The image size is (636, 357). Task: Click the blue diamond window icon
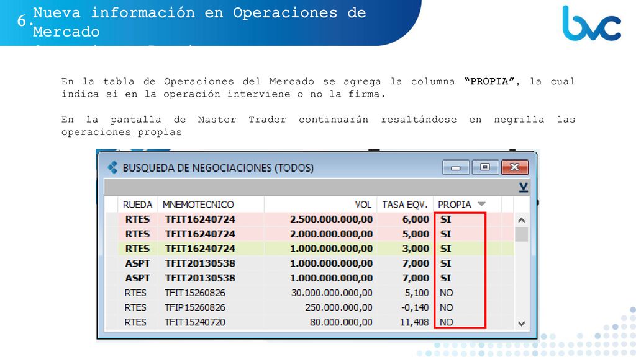112,167
